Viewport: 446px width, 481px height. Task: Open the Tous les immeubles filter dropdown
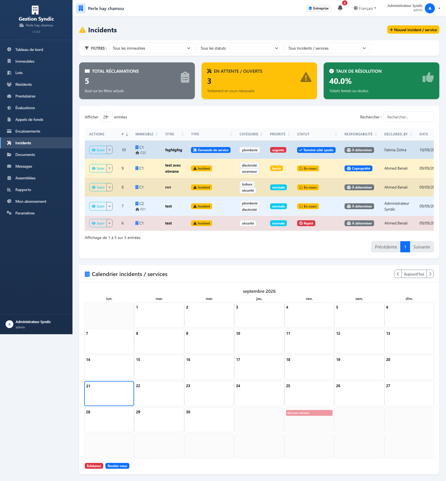click(151, 48)
